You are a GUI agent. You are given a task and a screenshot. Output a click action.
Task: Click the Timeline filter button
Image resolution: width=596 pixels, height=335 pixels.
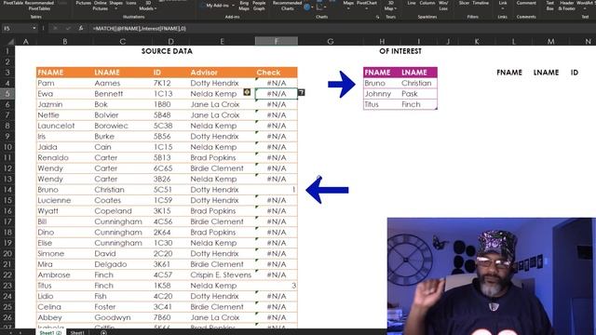pos(481,3)
